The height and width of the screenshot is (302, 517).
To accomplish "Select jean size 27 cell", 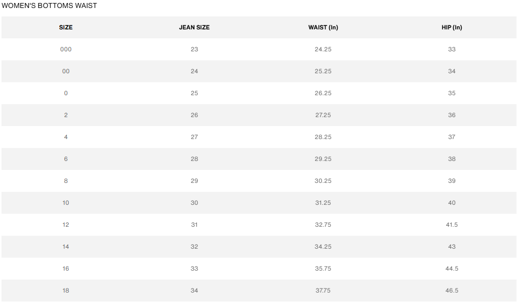I will pos(194,137).
